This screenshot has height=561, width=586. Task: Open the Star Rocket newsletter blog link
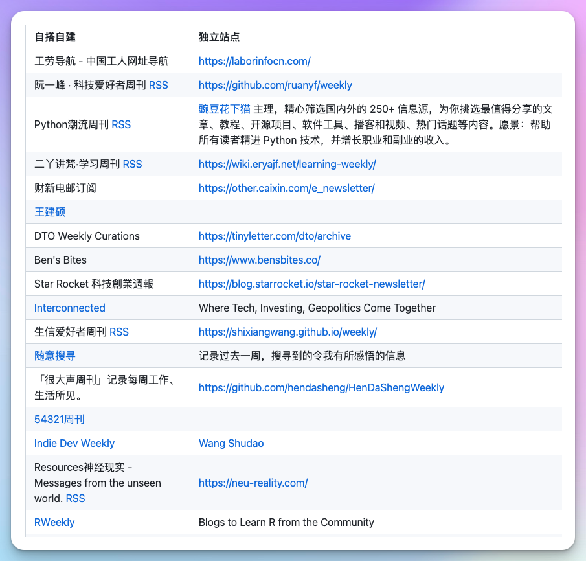(311, 284)
